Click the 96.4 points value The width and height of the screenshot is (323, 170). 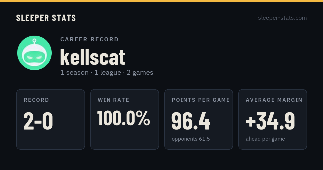tap(191, 121)
